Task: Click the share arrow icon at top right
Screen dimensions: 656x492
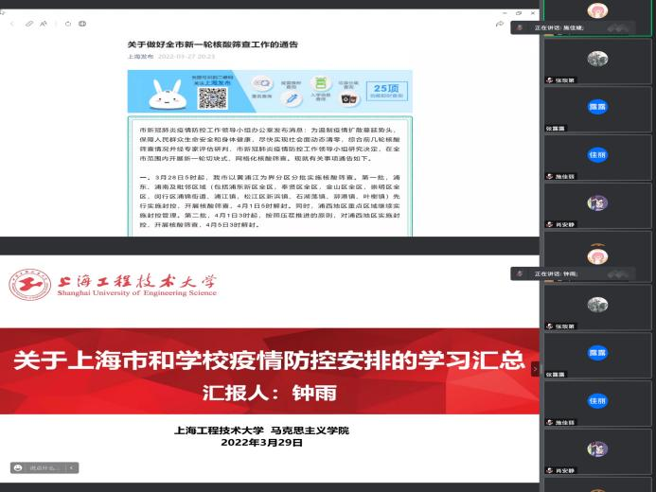Action: click(499, 24)
